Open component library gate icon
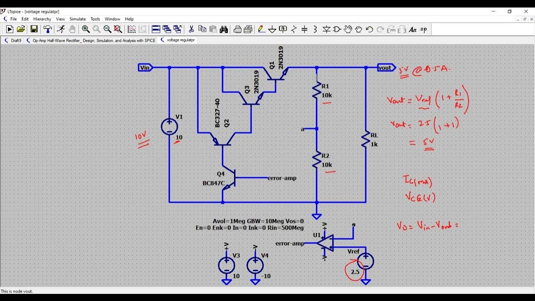The height and width of the screenshot is (301, 535). tap(337, 29)
